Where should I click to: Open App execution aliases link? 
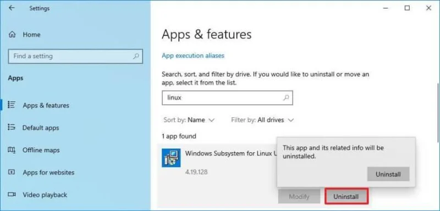click(193, 55)
